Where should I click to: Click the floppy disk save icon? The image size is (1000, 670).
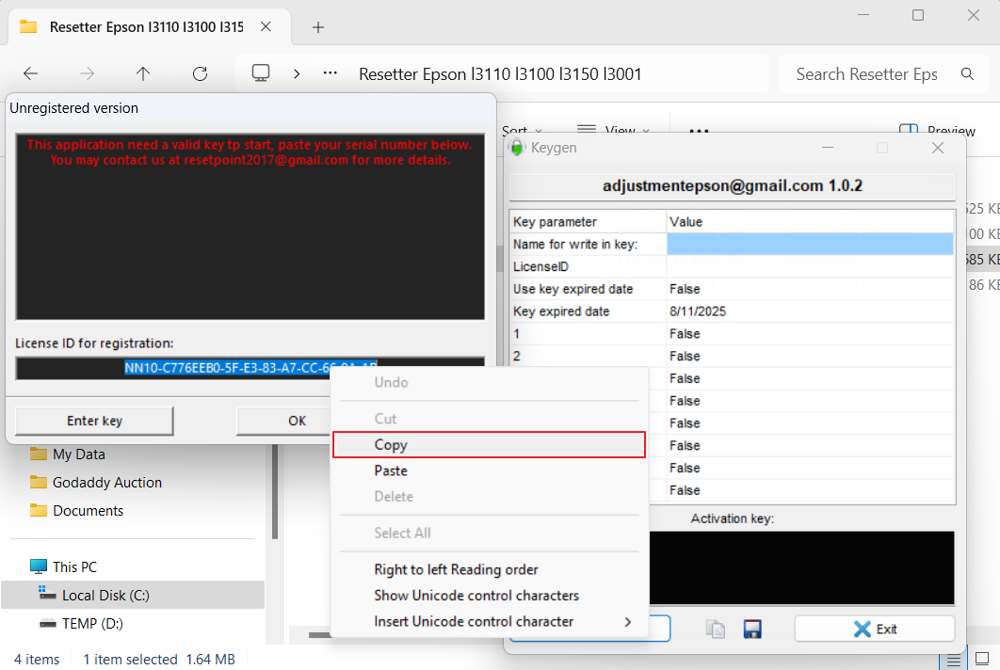click(752, 629)
